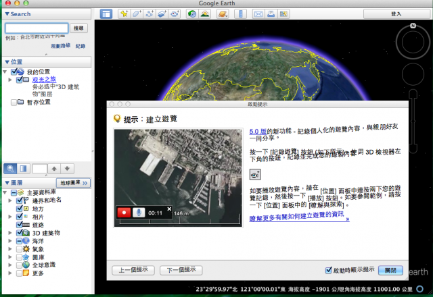433x297 pixels.
Task: Move item down with arrow button
Action: click(x=68, y=169)
